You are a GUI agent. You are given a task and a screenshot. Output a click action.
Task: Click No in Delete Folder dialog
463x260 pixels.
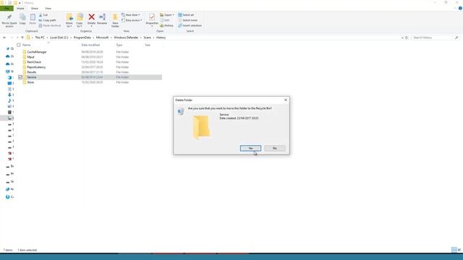tap(275, 148)
